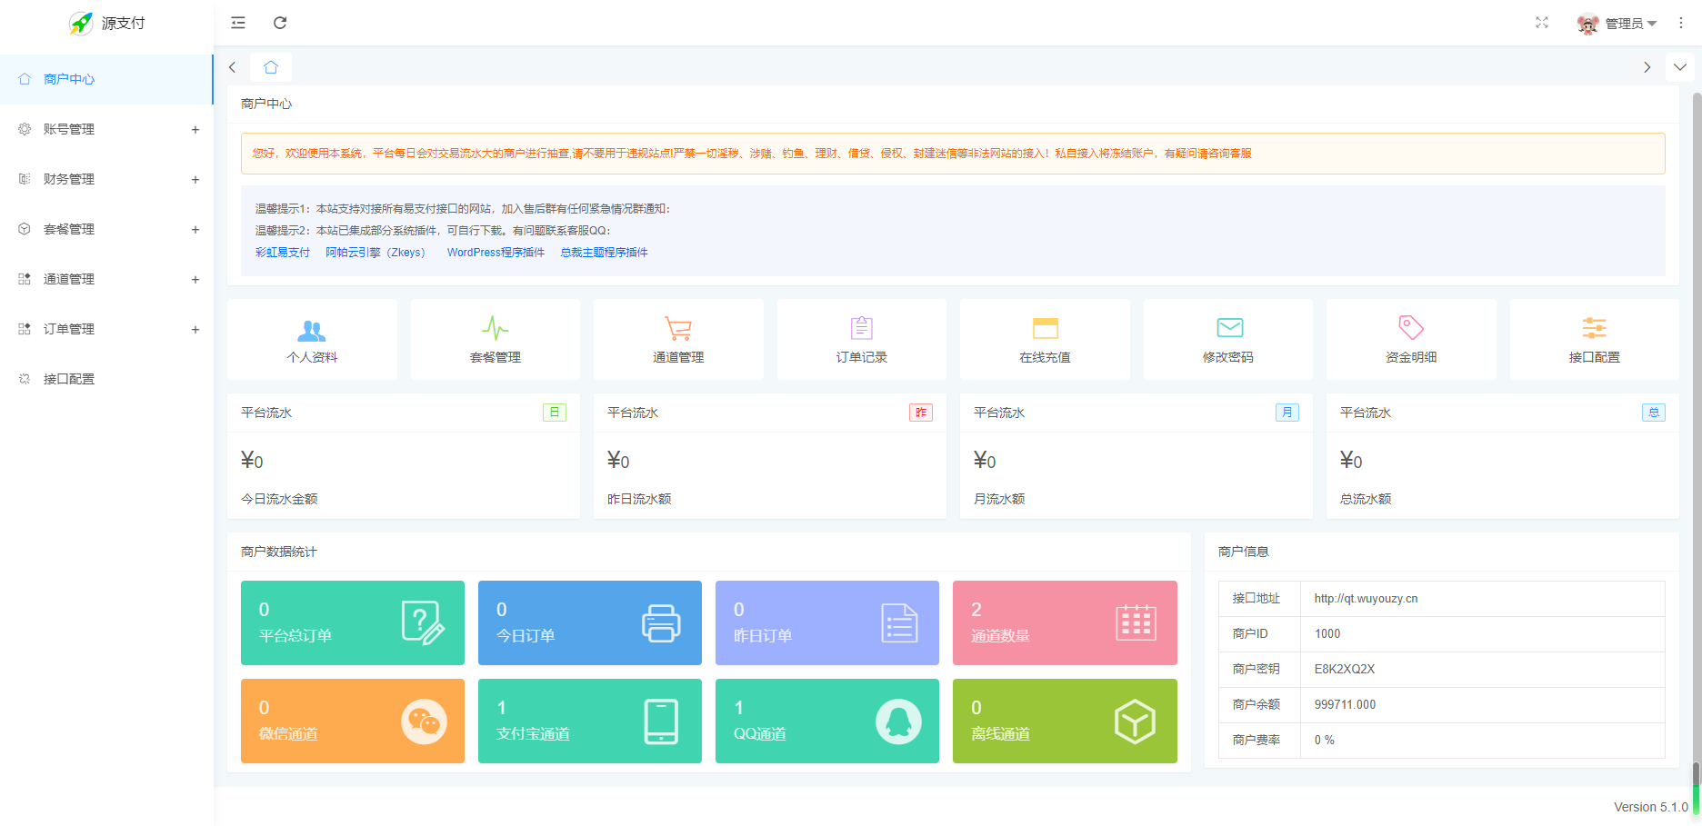Open 个人资料 shortcut people icon
The image size is (1702, 826).
click(x=312, y=329)
